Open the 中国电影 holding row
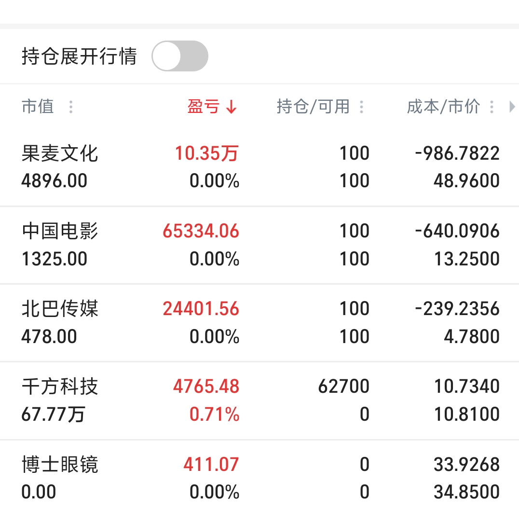Screen dimensions: 519x510 259,245
